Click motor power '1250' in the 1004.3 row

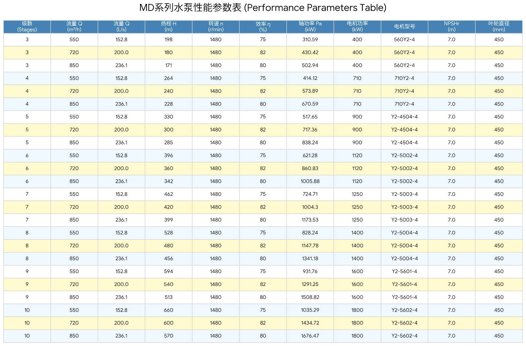point(357,207)
